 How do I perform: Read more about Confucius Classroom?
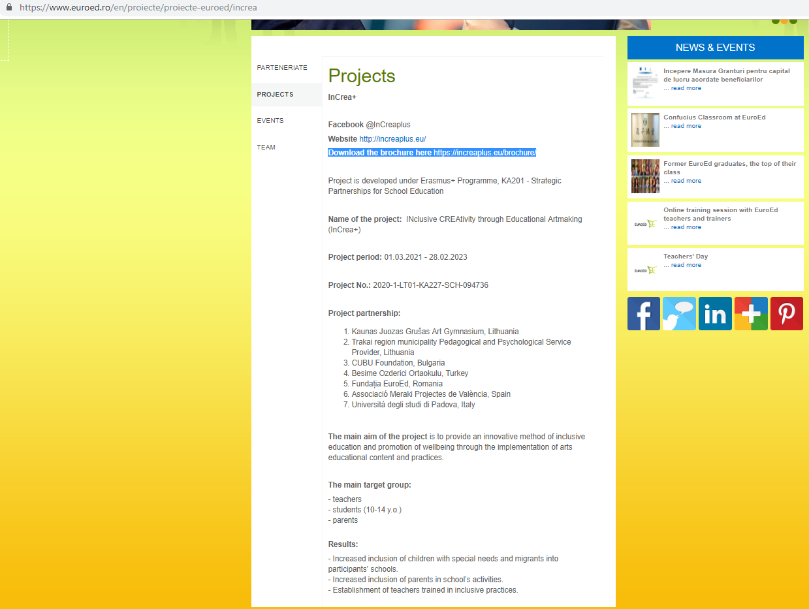pyautogui.click(x=686, y=126)
